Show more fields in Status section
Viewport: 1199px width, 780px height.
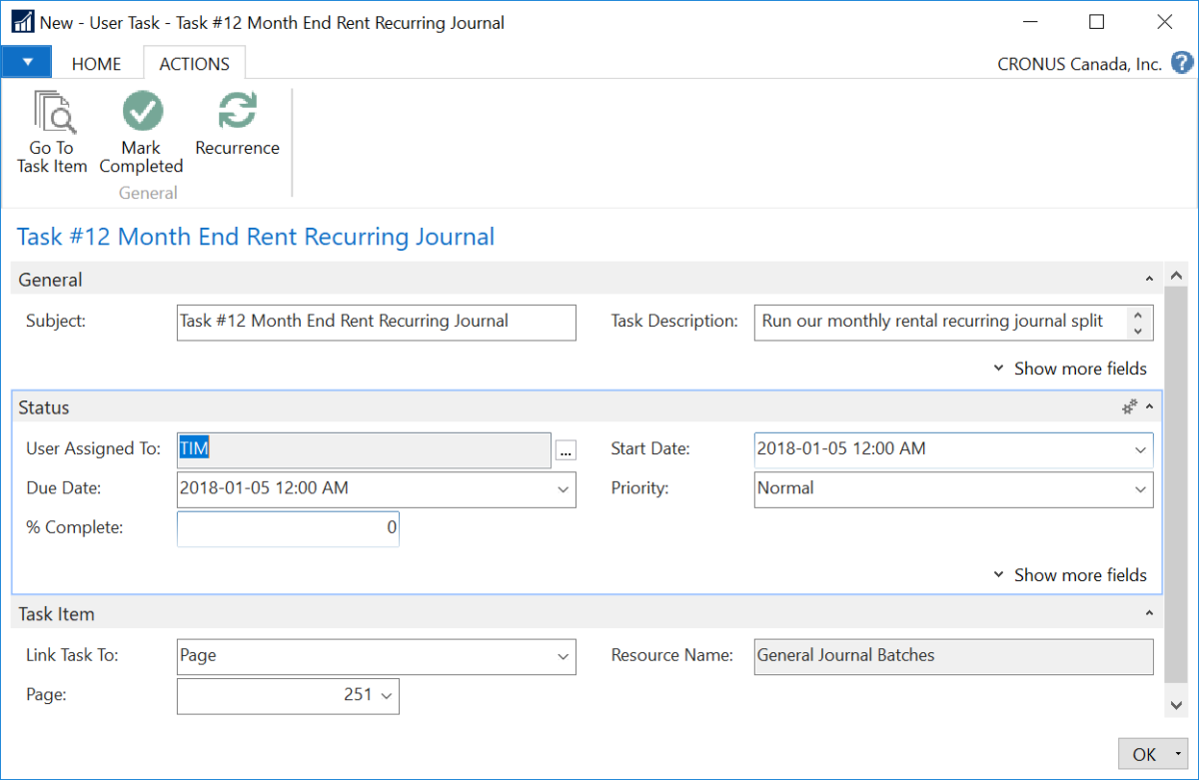click(x=1070, y=575)
